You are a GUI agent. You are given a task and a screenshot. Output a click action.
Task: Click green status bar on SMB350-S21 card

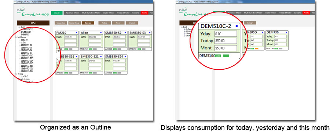91,73
